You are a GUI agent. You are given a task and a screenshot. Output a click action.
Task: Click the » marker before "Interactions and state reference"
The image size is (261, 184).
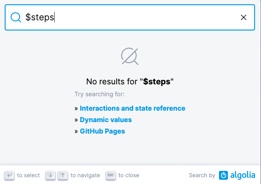click(x=76, y=109)
